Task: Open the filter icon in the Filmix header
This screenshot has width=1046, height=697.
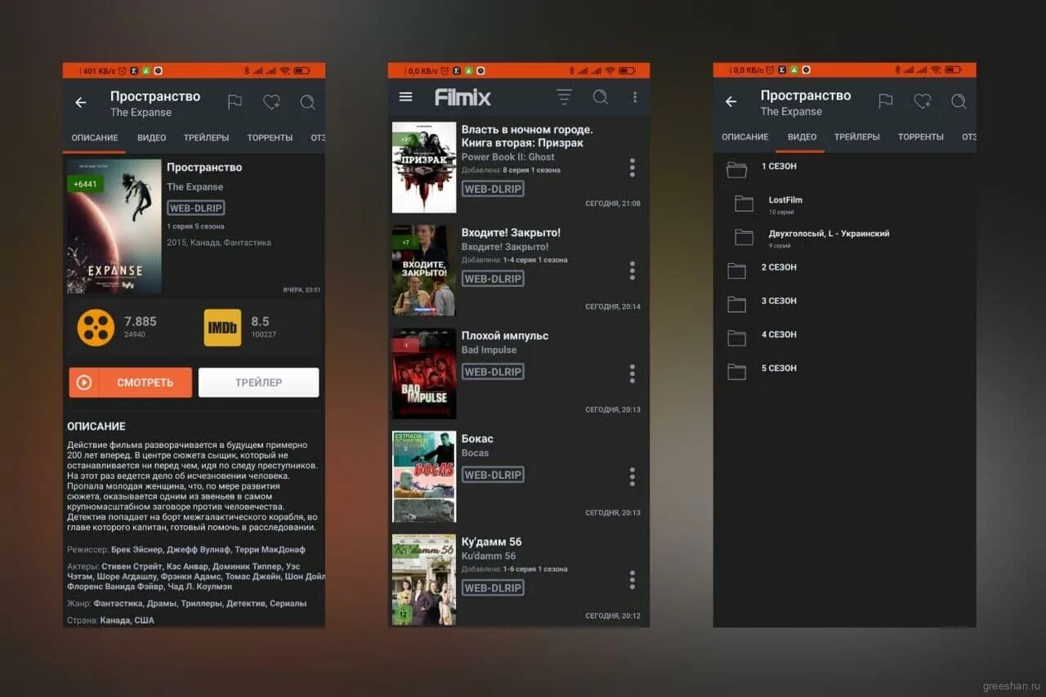Action: tap(564, 97)
